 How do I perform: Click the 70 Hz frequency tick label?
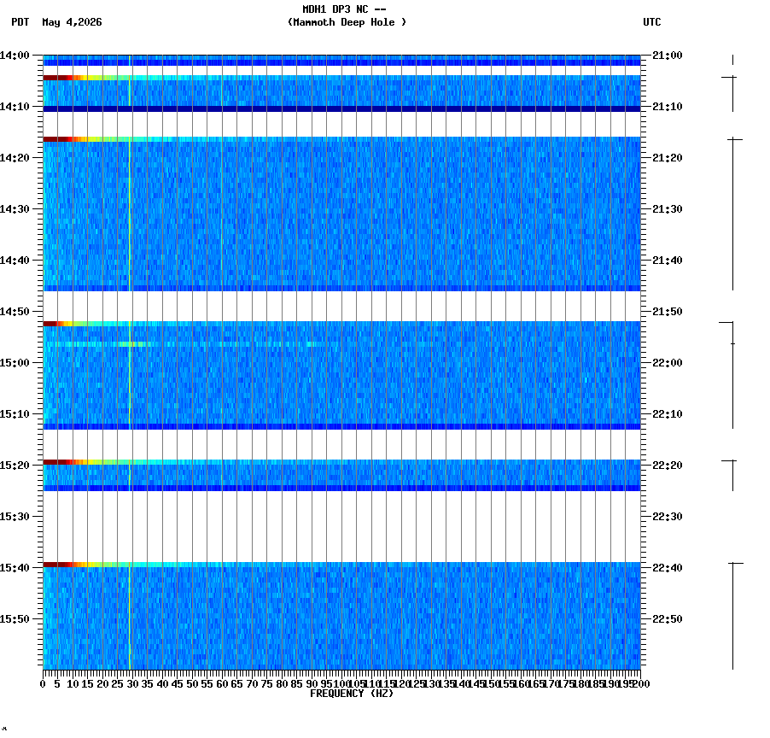click(x=252, y=684)
